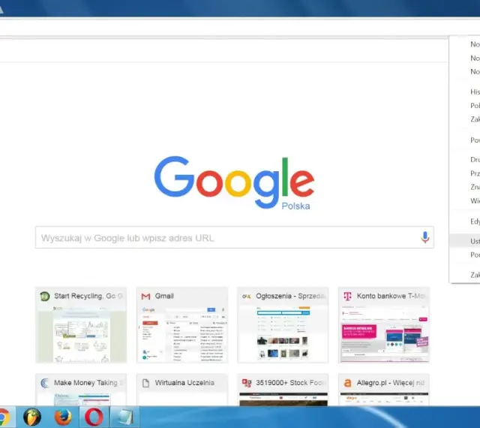Open FL Studio from the taskbar
480x428 pixels.
[32, 417]
